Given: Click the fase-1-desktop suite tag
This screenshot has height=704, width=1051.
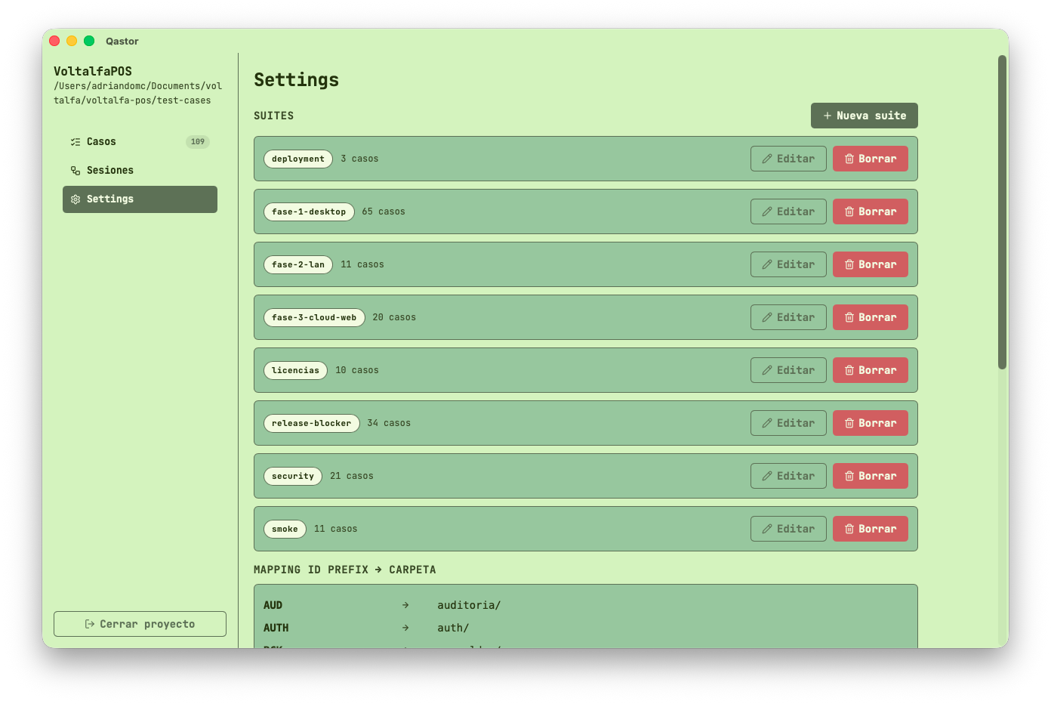Looking at the screenshot, I should 309,212.
